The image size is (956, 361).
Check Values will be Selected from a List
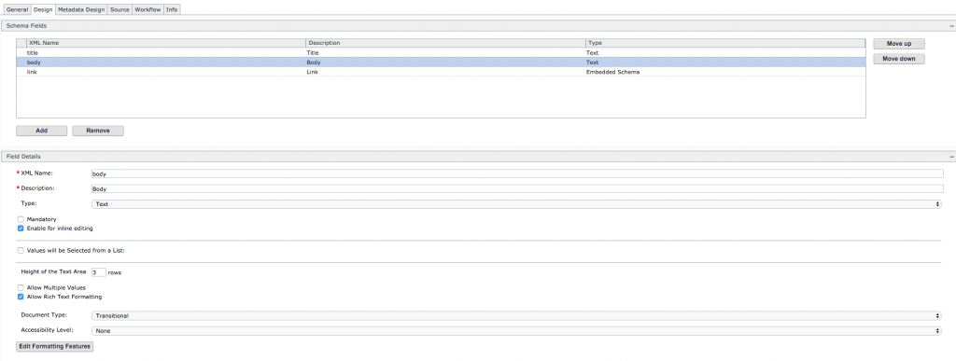pyautogui.click(x=21, y=250)
